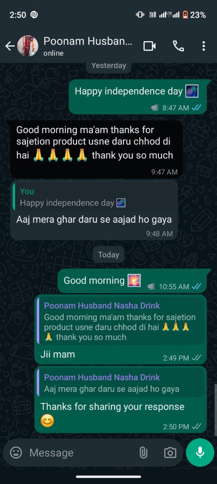Image resolution: width=217 pixels, height=484 pixels.
Task: Tap quoted "Good morning ma'am thanks" reply preview
Action: [x=121, y=321]
